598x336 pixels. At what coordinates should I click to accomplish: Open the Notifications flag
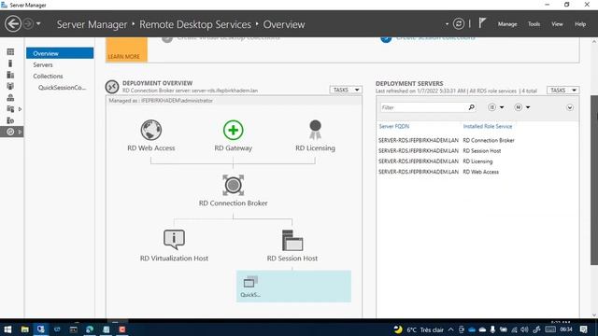pyautogui.click(x=482, y=23)
